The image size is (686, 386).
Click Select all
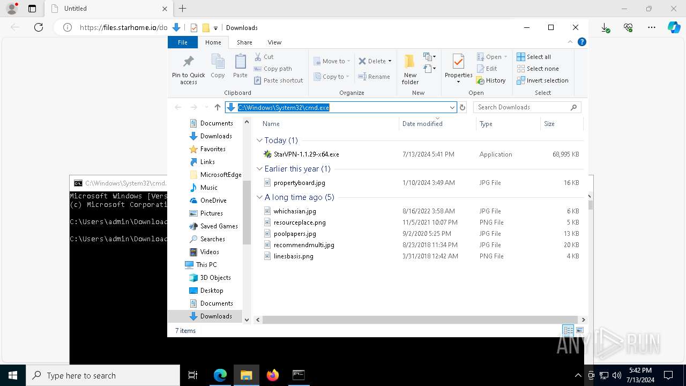click(x=533, y=57)
